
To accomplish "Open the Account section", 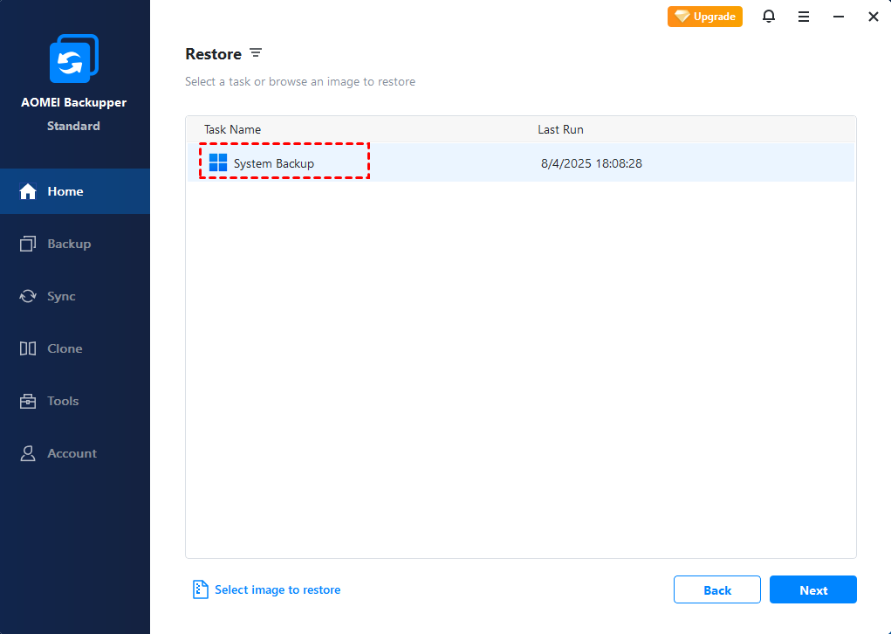I will pyautogui.click(x=72, y=453).
